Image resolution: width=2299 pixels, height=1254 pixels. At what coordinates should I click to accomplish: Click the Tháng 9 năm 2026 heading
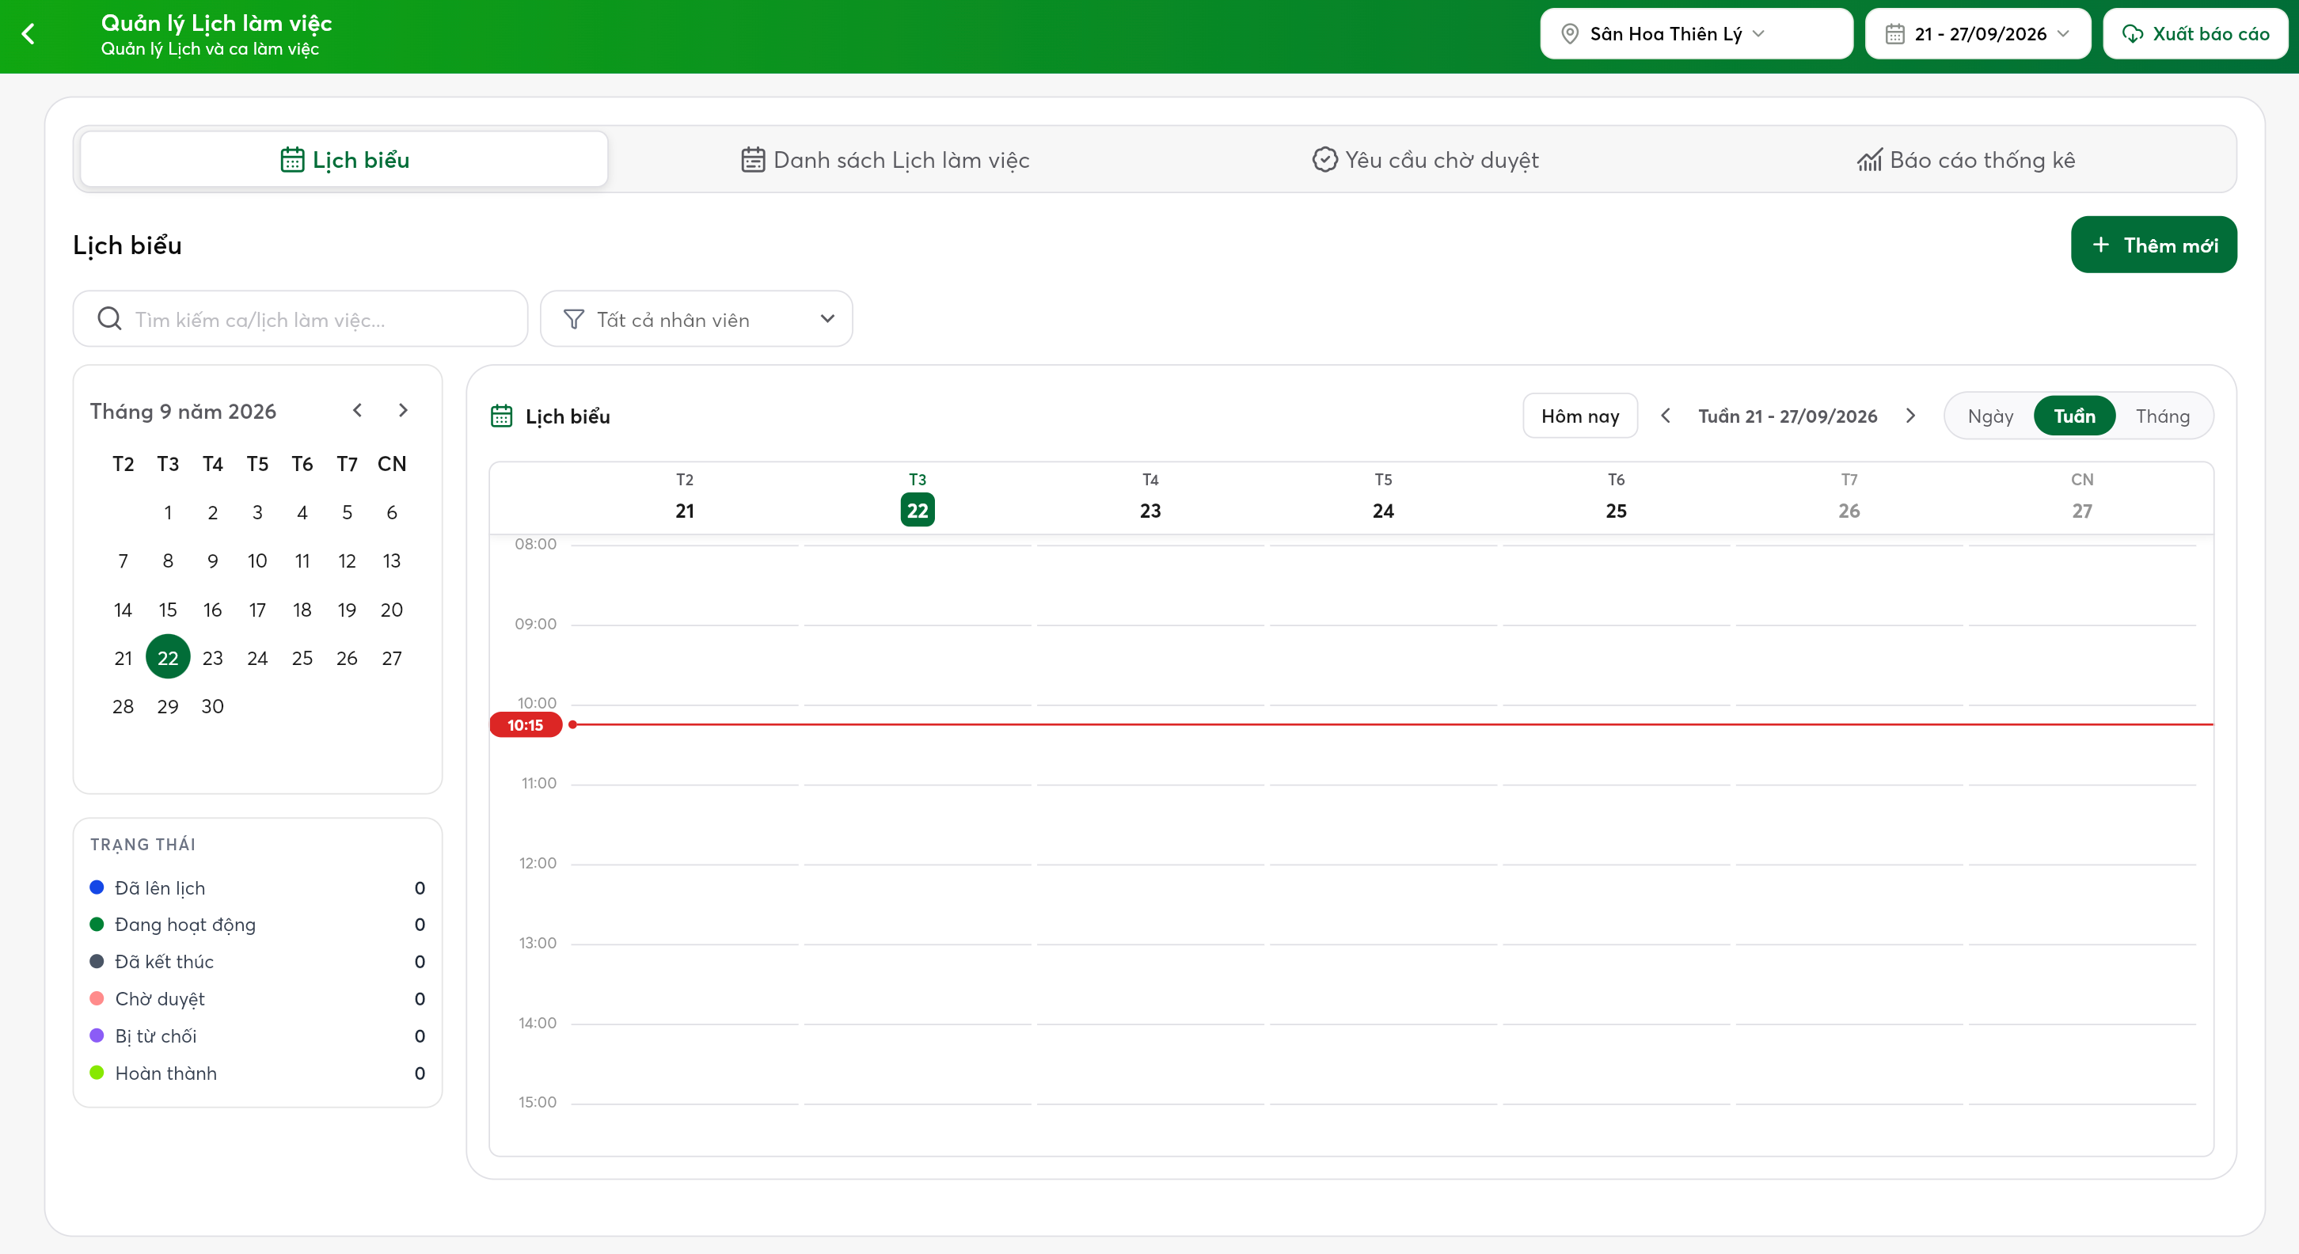coord(183,411)
